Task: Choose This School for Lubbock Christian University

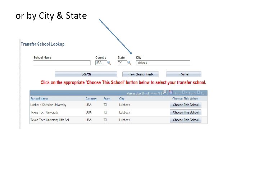Action: click(186, 105)
